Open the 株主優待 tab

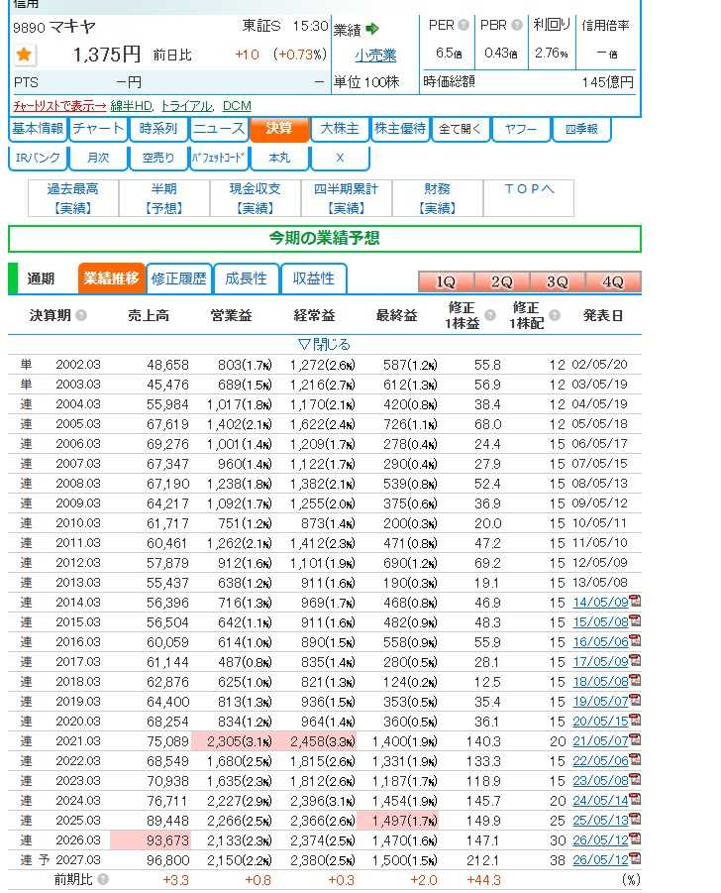(x=400, y=129)
